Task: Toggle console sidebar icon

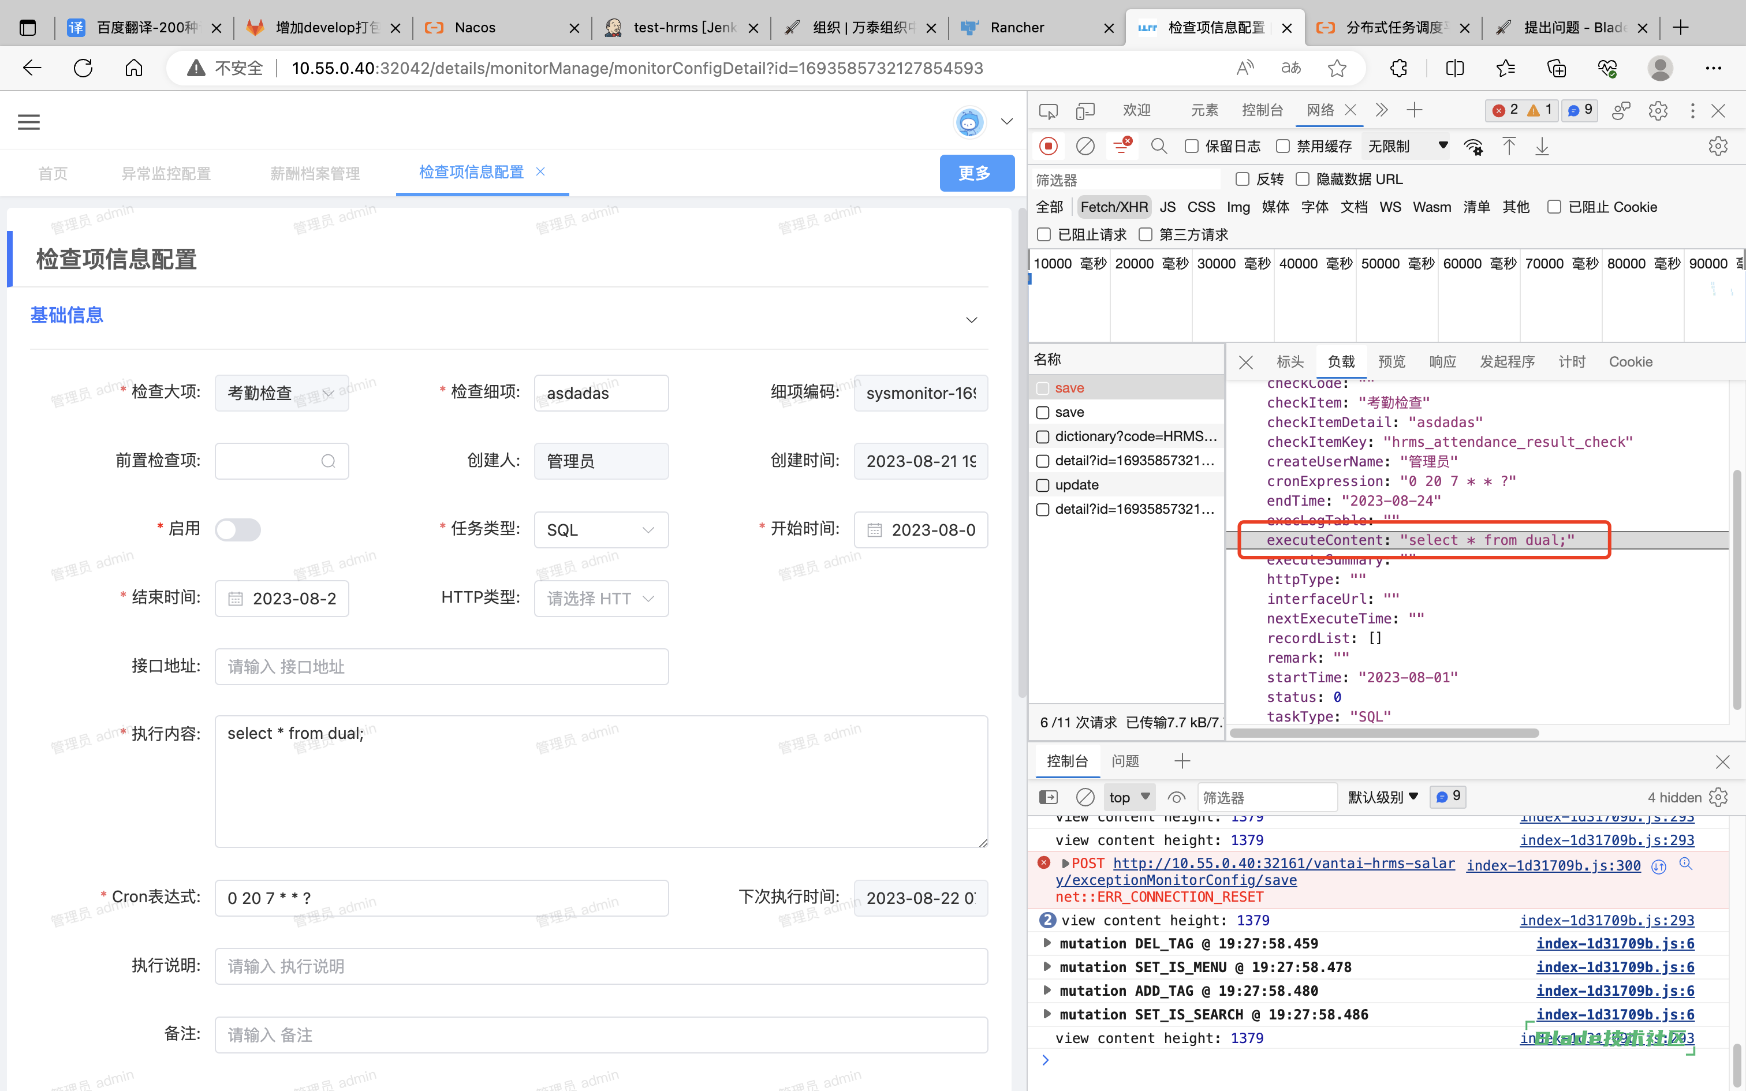Action: 1049,797
